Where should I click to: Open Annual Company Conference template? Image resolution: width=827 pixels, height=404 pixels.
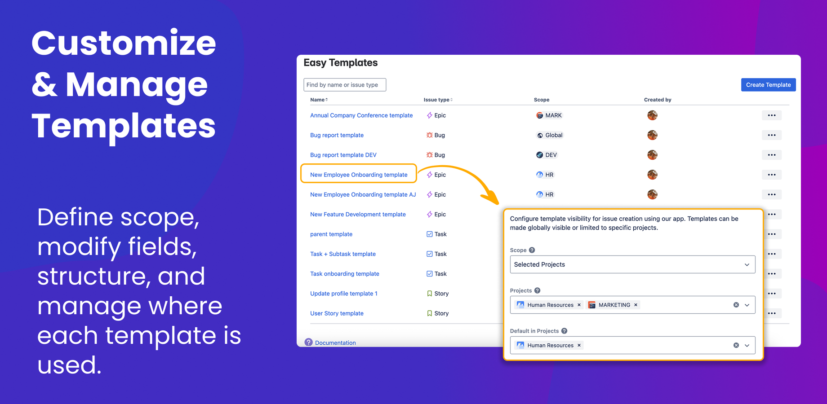pyautogui.click(x=361, y=115)
